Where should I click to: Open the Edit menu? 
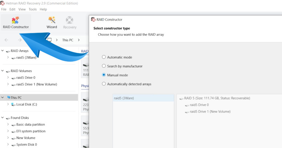pos(12,9)
